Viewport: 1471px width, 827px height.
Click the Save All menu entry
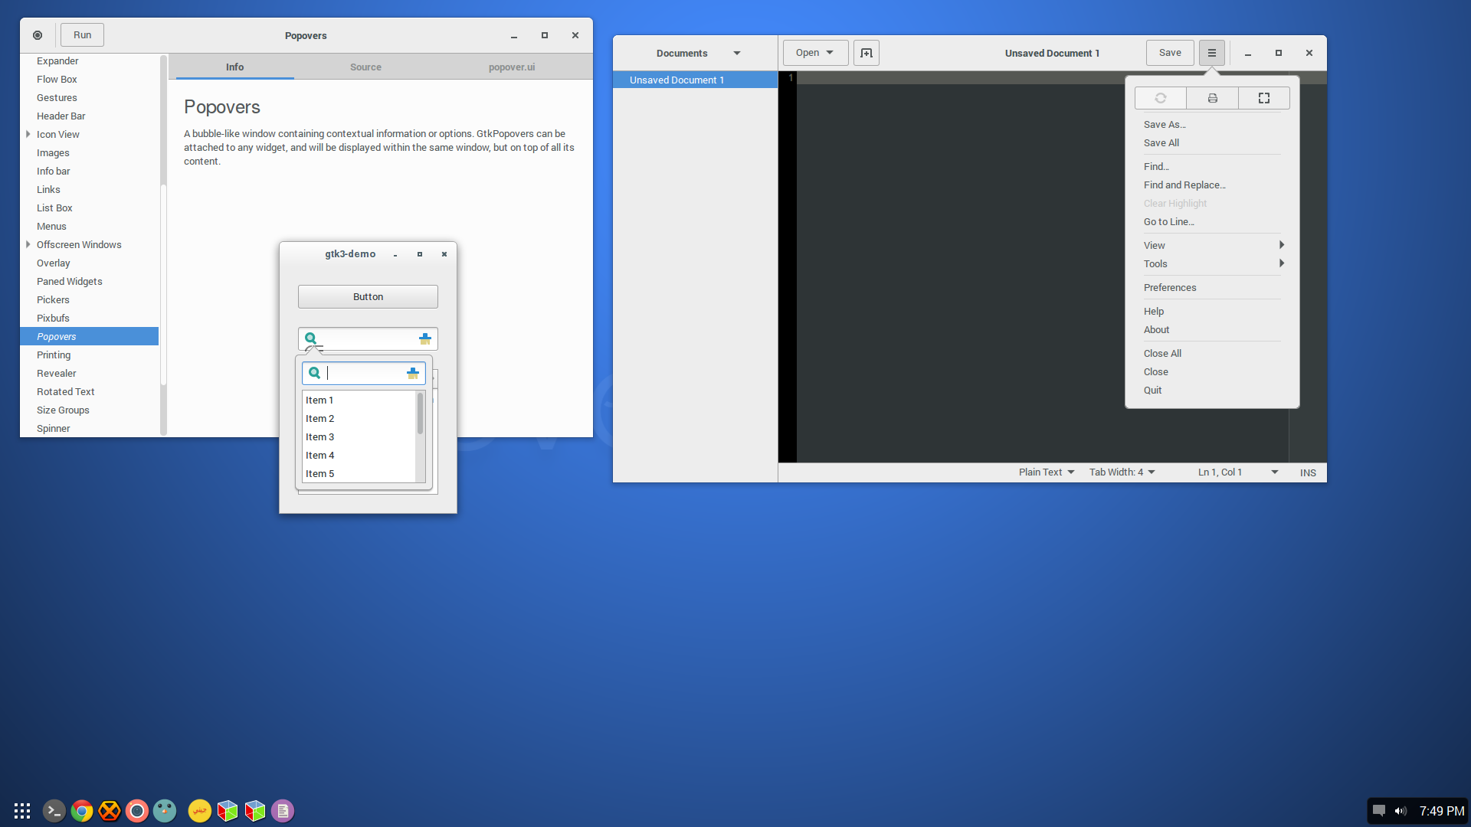point(1212,142)
